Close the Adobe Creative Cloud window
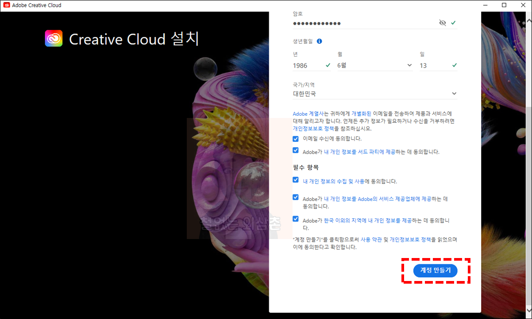Screen dimensions: 532x319 523,5
